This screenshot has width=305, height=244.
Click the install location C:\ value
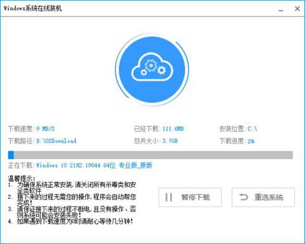pos(252,129)
